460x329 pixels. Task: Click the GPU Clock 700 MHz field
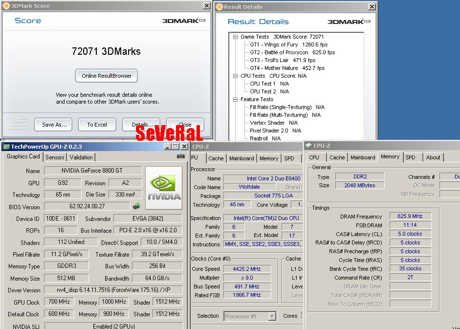point(59,302)
